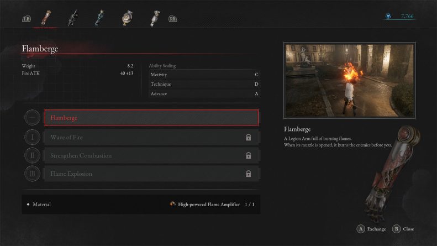Select the round shield Legion Arm tab
The height and width of the screenshot is (246, 437).
point(128,18)
